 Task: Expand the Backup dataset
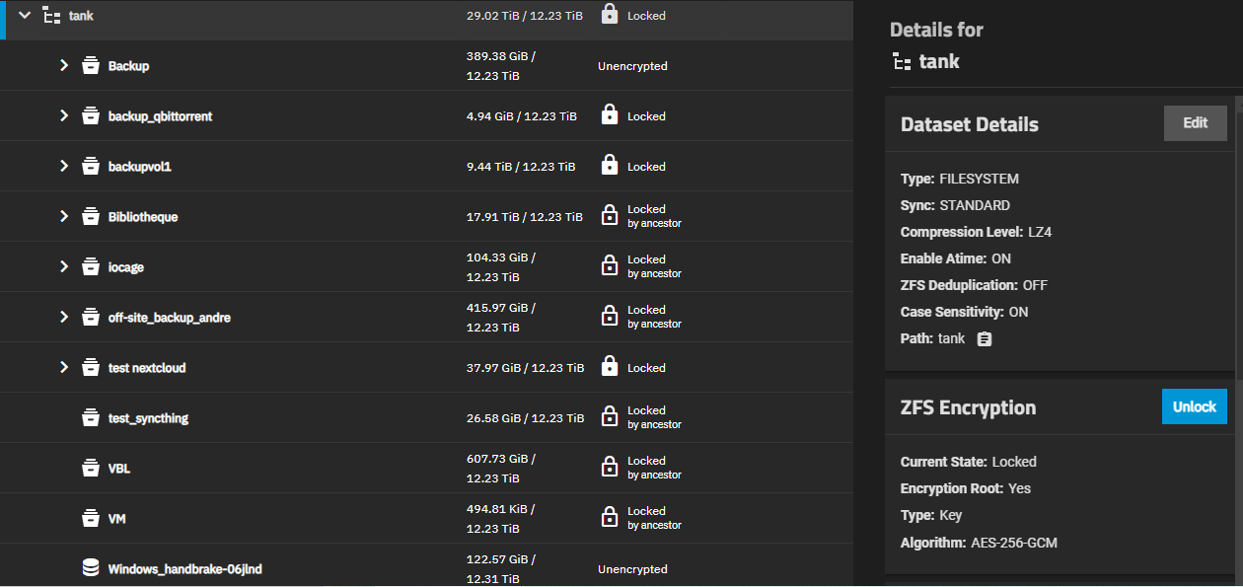64,66
